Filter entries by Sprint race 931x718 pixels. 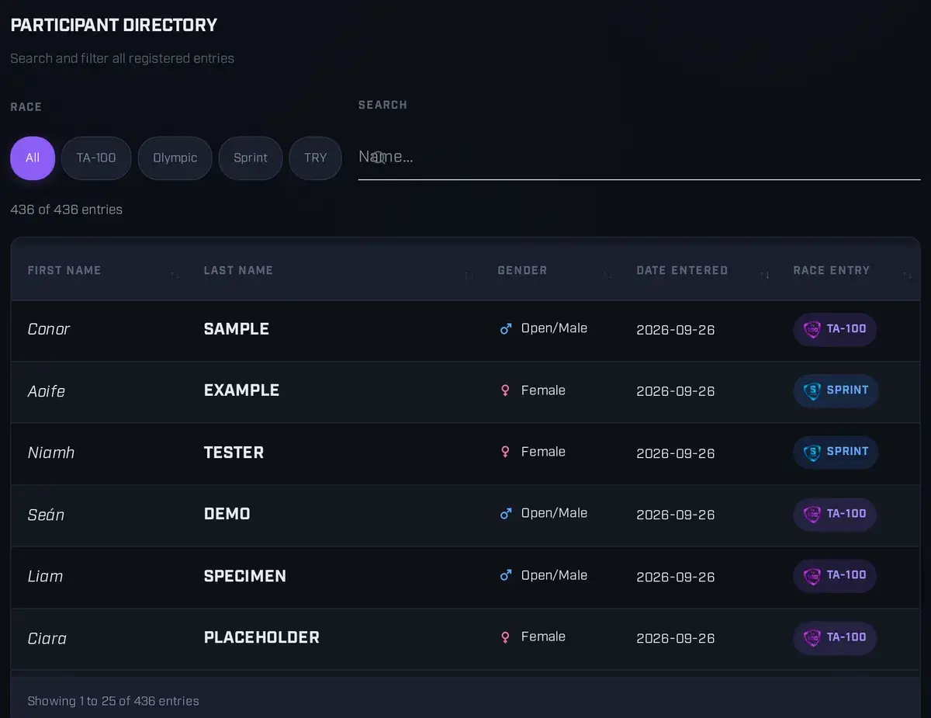point(251,158)
